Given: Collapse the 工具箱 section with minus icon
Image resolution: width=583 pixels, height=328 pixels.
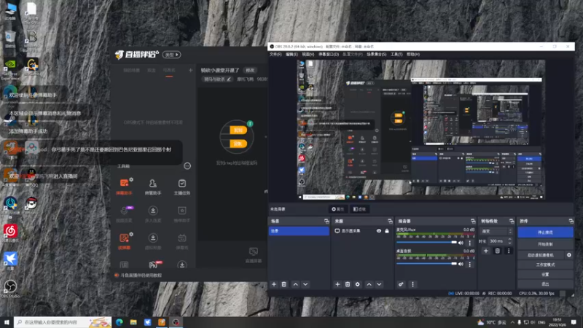Looking at the screenshot, I should [x=187, y=166].
